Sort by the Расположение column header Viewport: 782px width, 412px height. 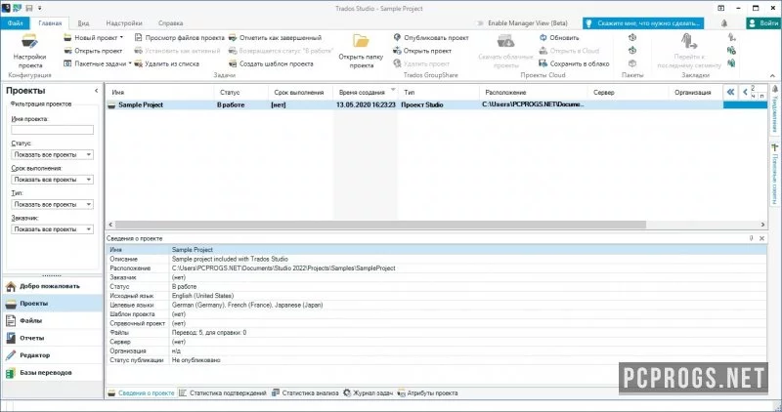(534, 92)
